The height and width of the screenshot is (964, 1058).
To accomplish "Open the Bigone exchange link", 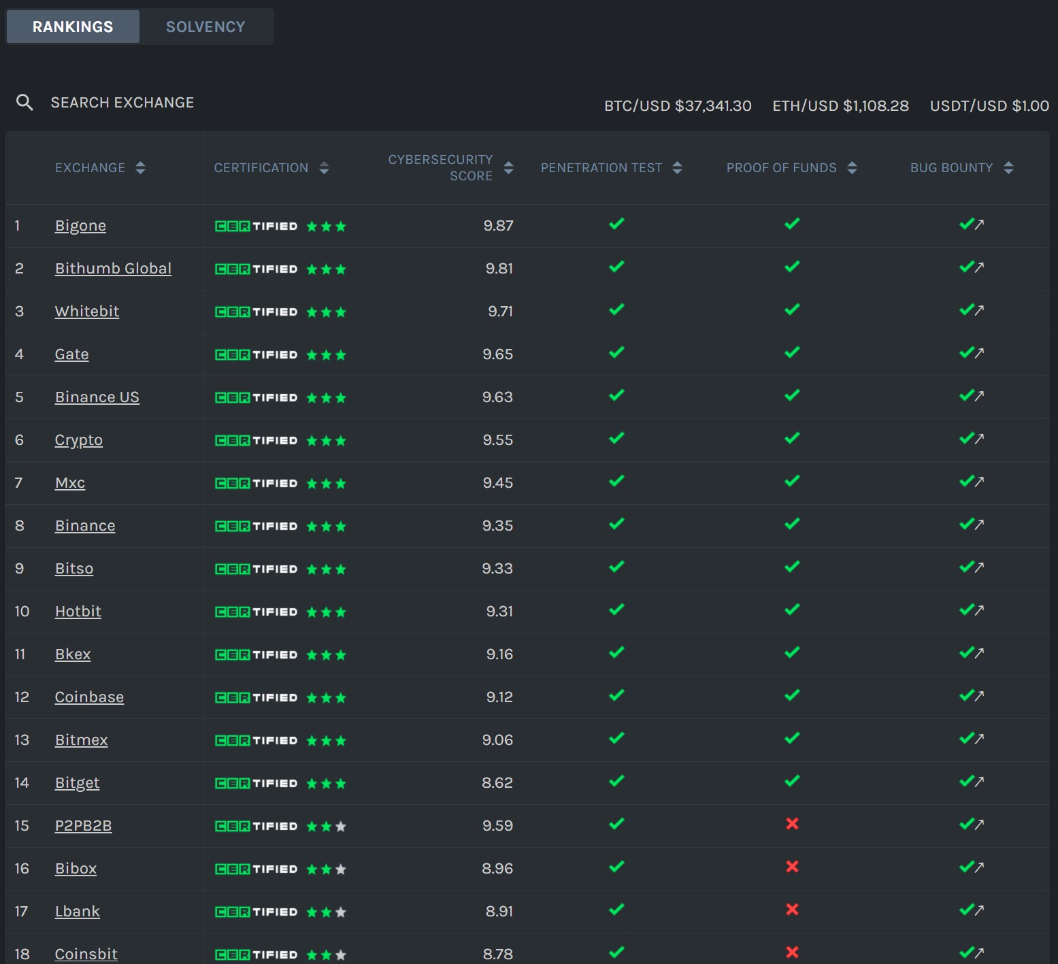I will pos(80,226).
